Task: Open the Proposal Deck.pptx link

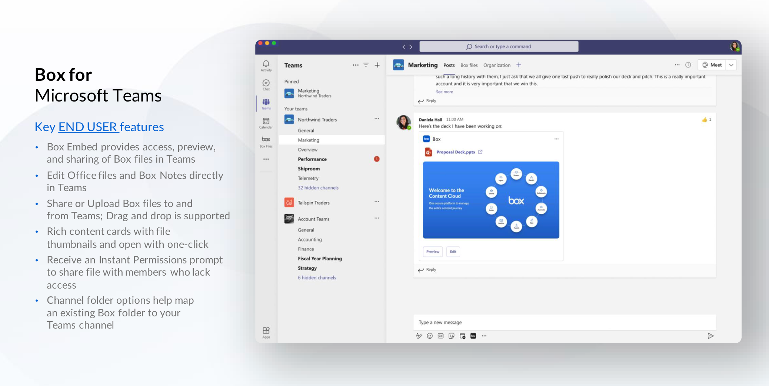Action: click(456, 152)
